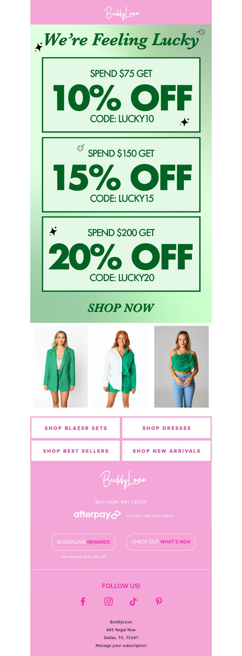
Task: Click the BuddyLove logo in the header
Action: pyautogui.click(x=121, y=13)
